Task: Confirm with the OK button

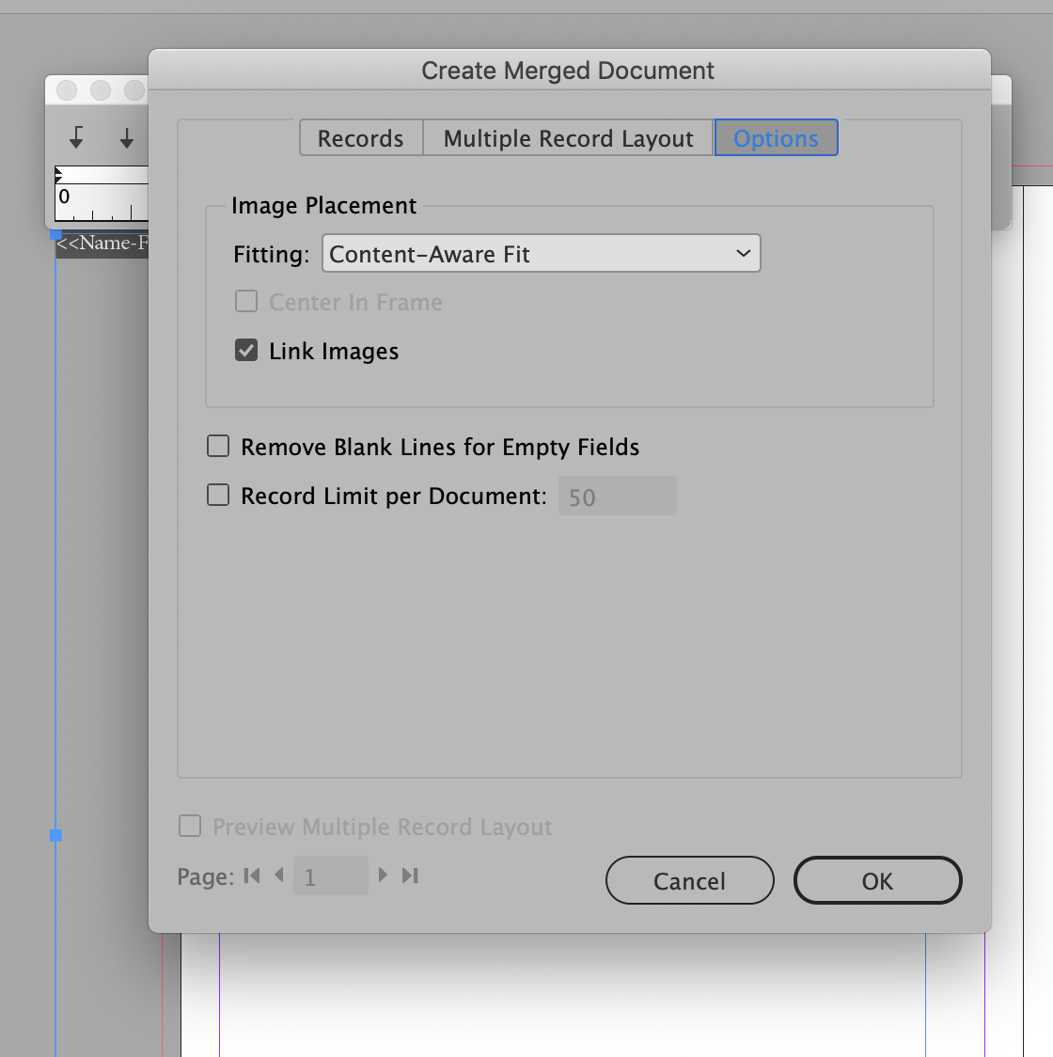Action: (x=878, y=880)
